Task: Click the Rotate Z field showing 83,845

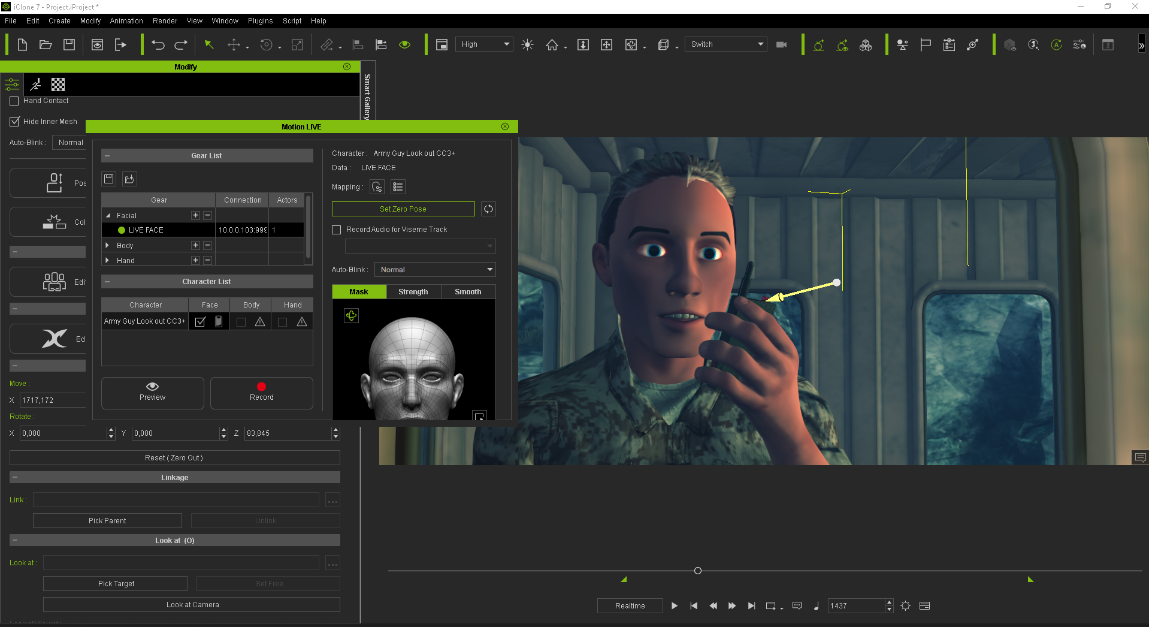Action: (288, 433)
